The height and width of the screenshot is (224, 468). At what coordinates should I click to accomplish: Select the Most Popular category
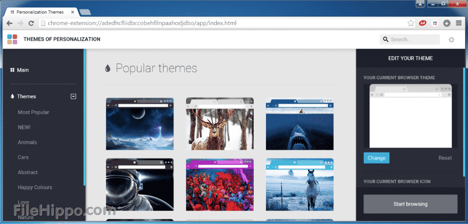(33, 112)
